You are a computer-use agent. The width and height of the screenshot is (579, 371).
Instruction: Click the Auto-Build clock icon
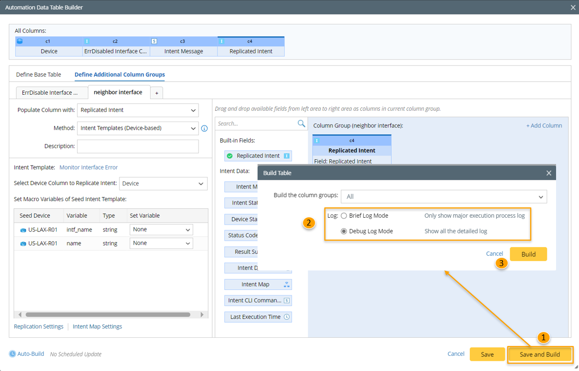(x=13, y=354)
